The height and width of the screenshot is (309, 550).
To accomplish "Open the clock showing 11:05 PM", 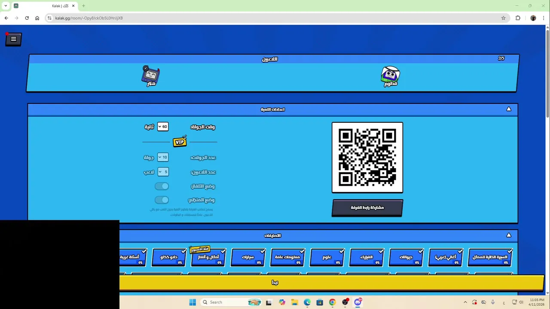I will 537,302.
